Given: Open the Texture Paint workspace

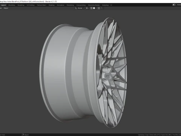Looking at the screenshot, I should click(41, 5).
